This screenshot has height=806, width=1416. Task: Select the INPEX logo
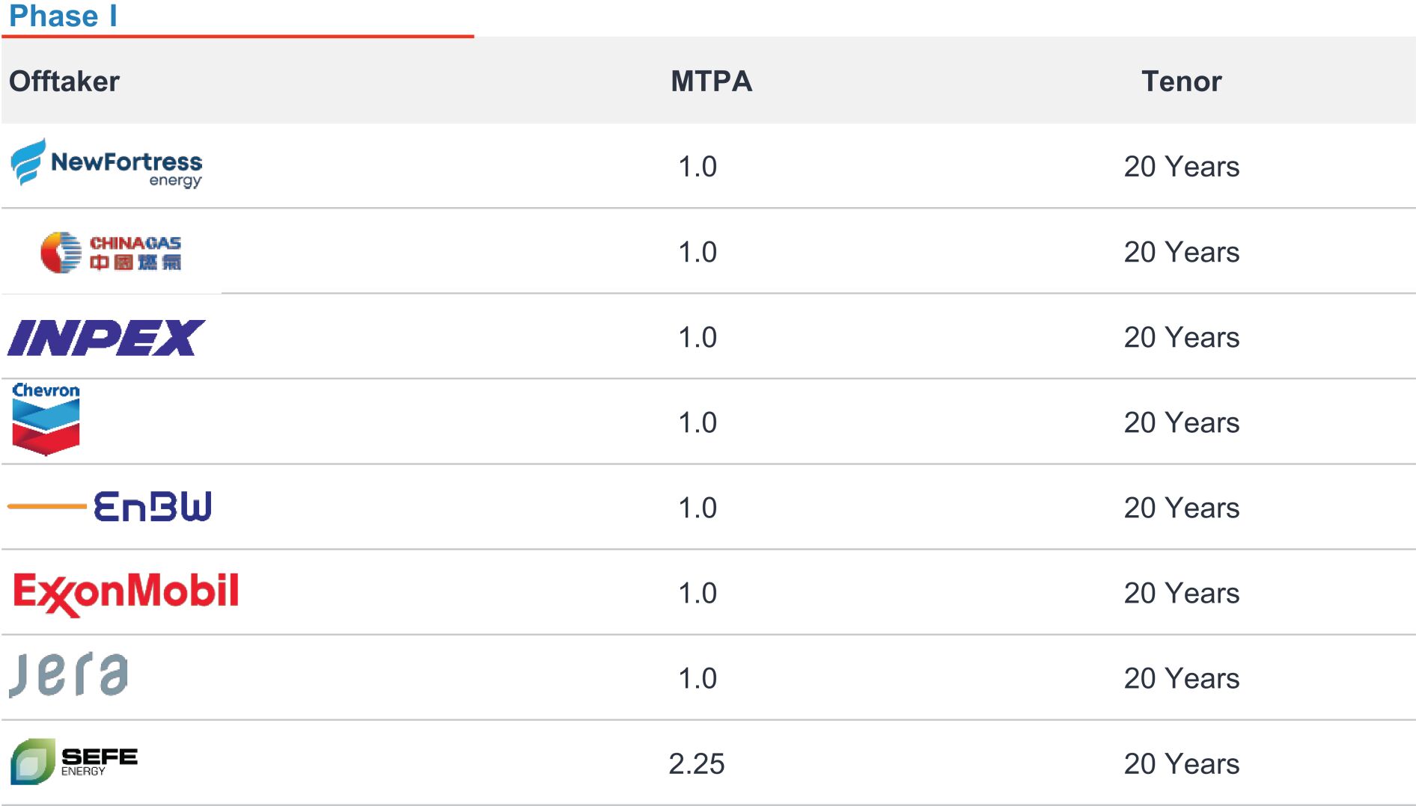point(106,337)
